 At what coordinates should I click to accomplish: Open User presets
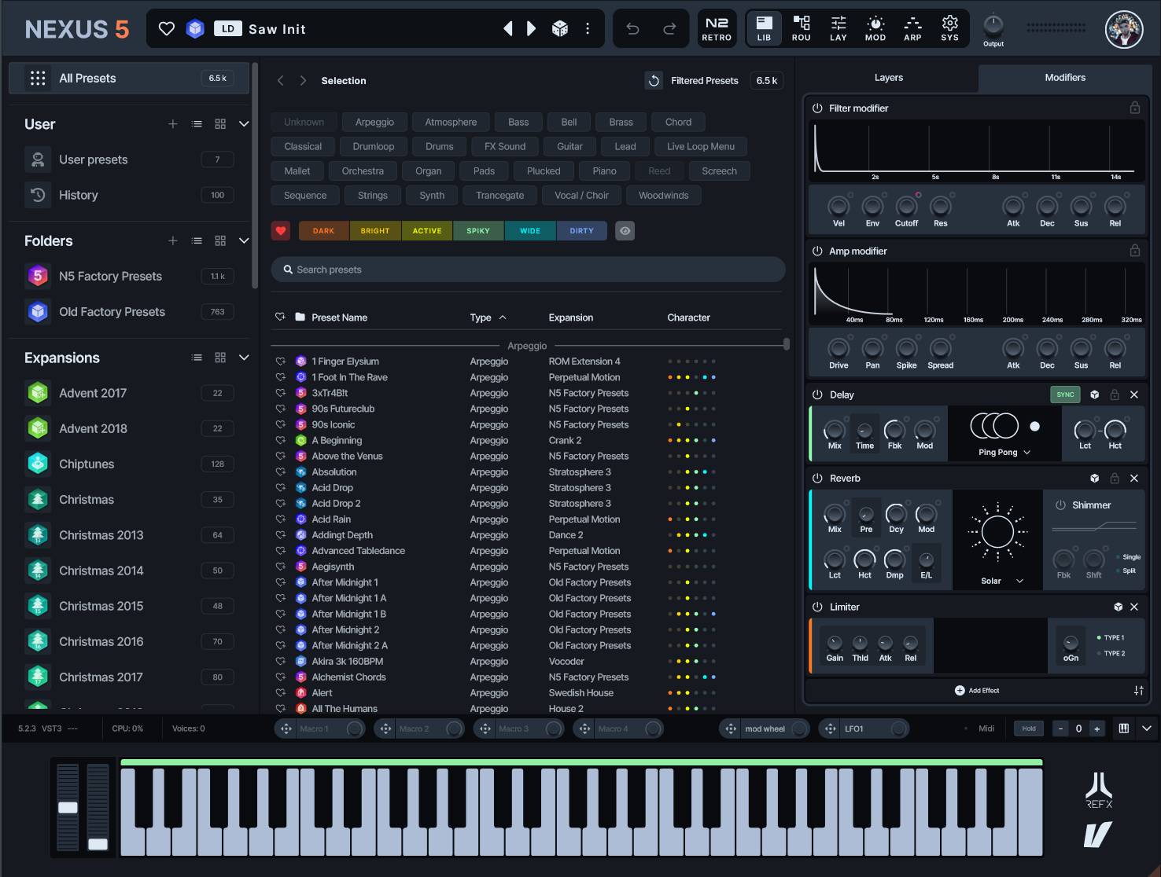coord(129,160)
